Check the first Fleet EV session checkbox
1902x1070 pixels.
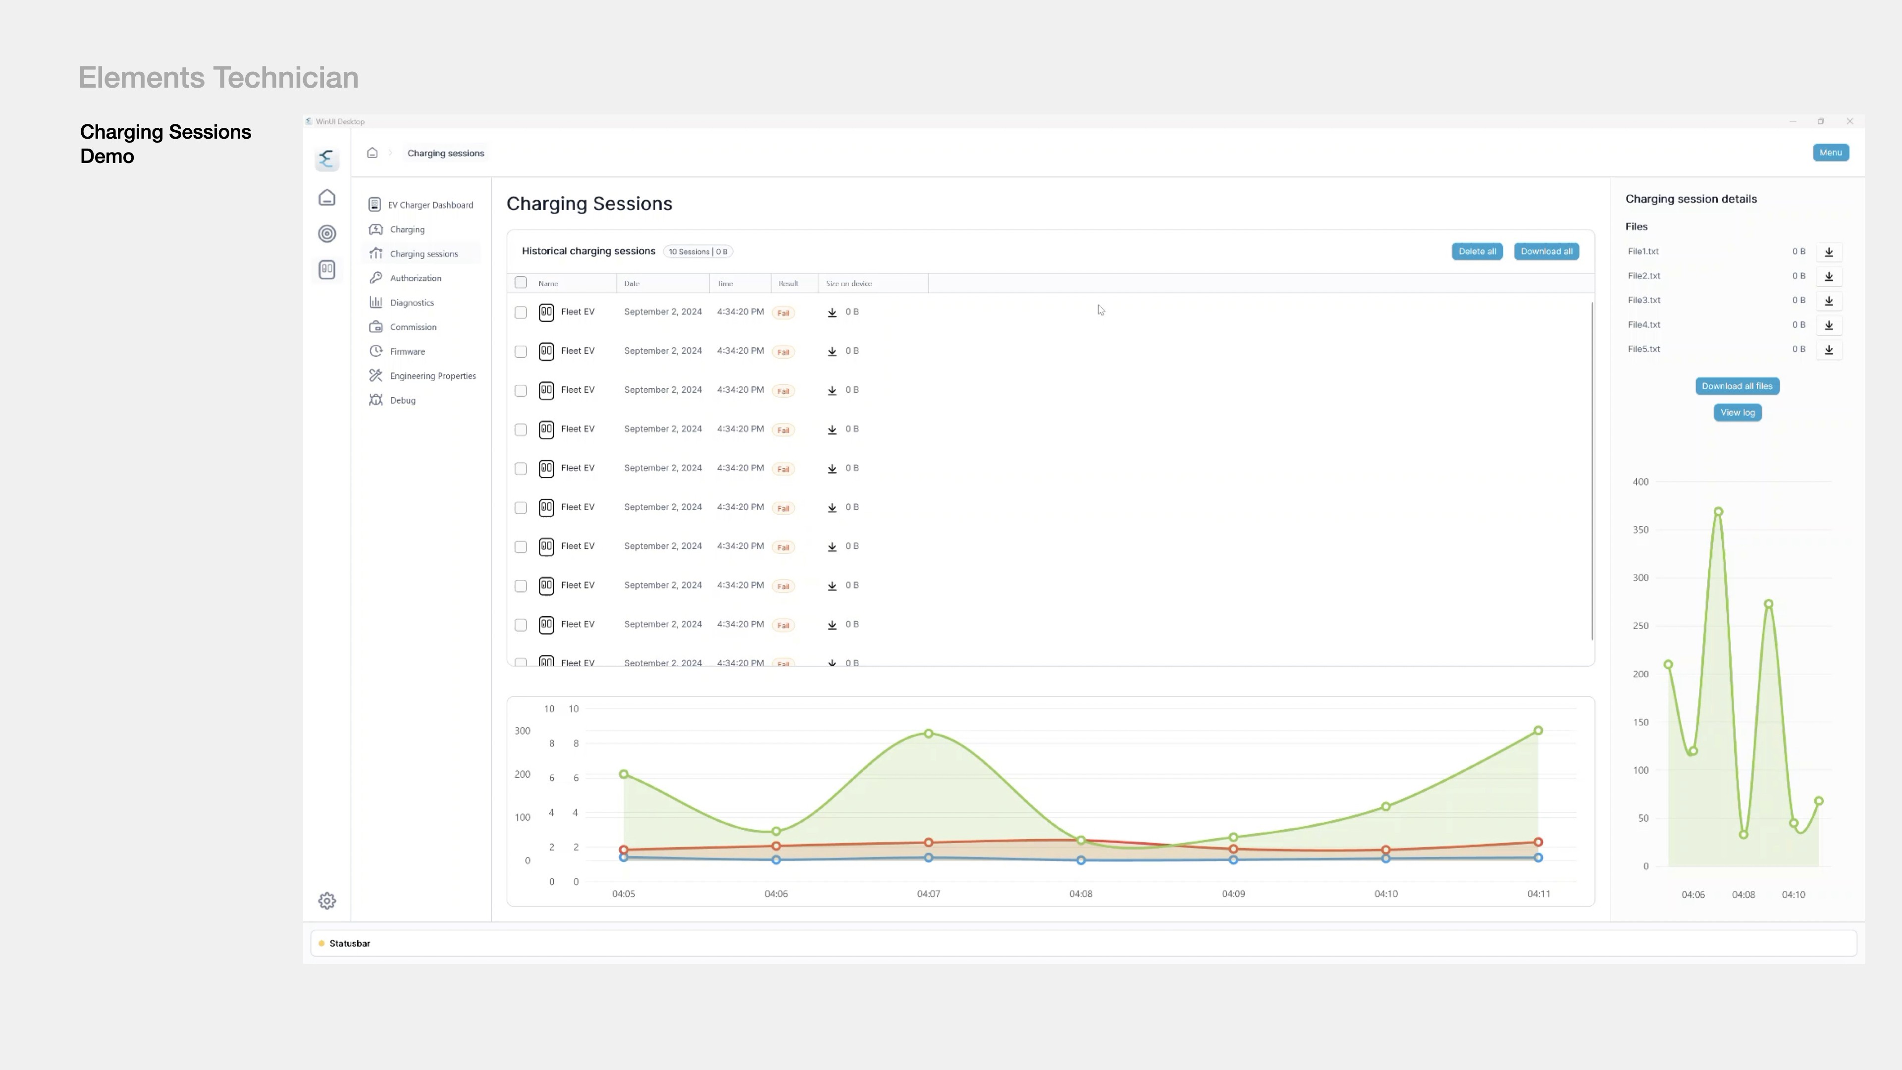(521, 313)
